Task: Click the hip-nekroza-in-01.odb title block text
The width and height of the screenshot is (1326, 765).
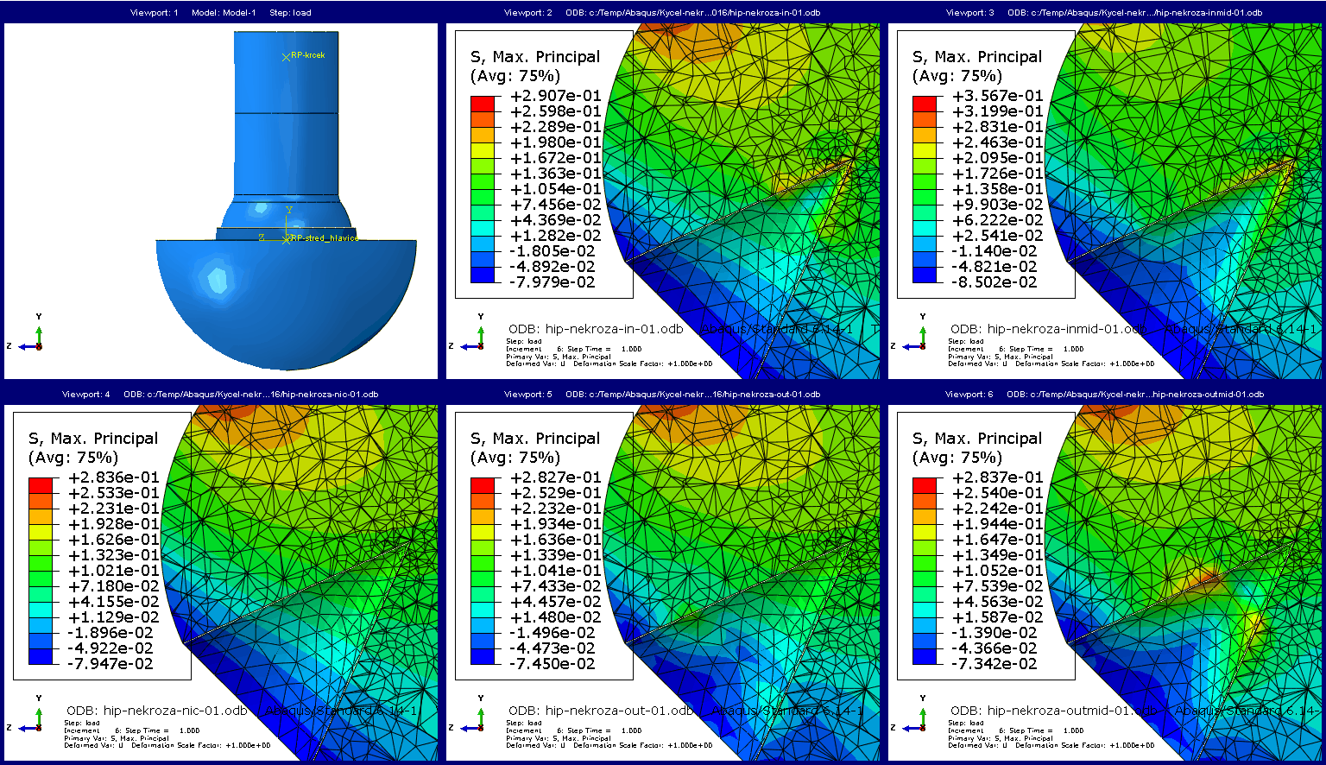Action: (596, 329)
